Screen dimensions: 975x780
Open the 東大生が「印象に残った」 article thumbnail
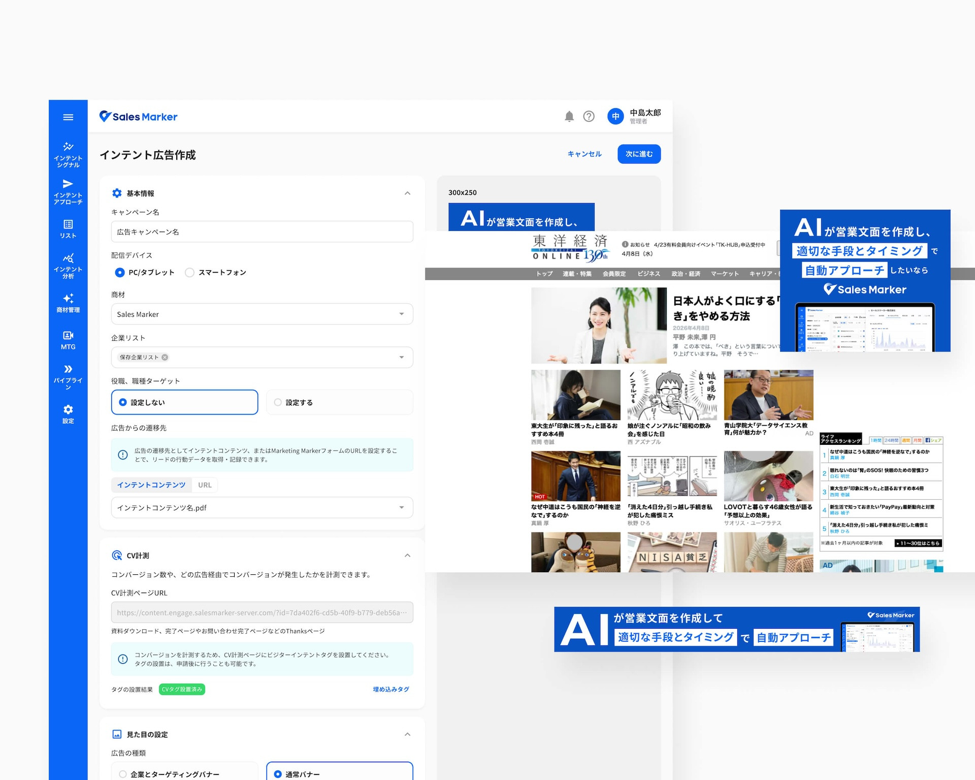[x=576, y=395]
